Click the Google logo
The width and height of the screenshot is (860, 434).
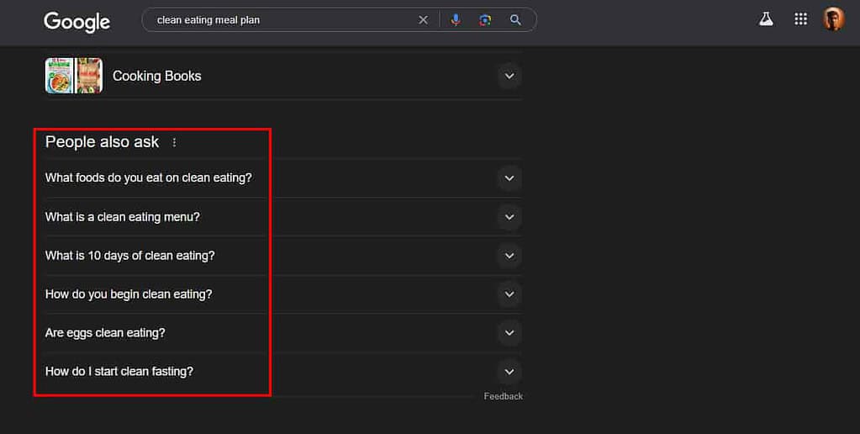click(x=77, y=22)
